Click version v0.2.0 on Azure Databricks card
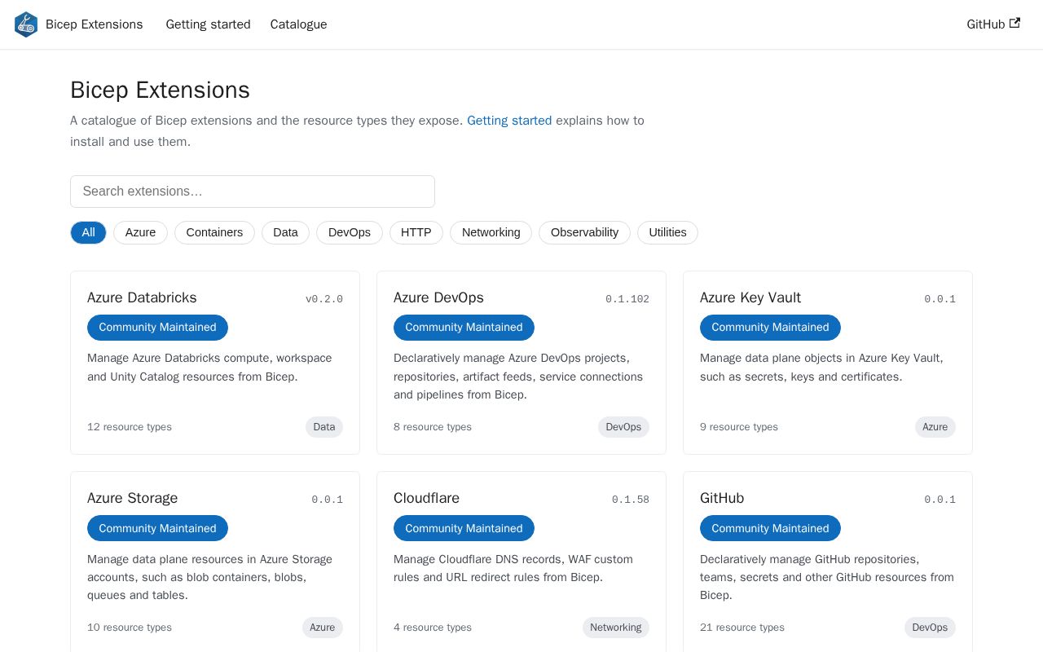Image resolution: width=1043 pixels, height=652 pixels. click(x=324, y=299)
